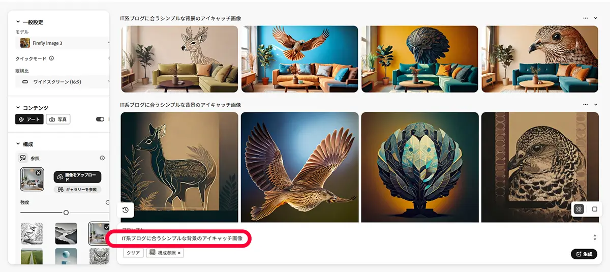Toggle the switch in コンテンツ section

click(x=100, y=119)
